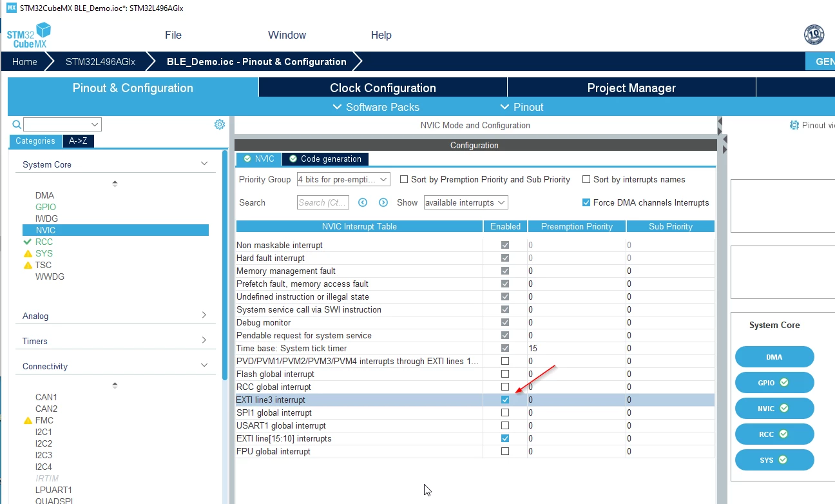The height and width of the screenshot is (504, 835).
Task: Go to next search result arrow
Action: pos(383,202)
